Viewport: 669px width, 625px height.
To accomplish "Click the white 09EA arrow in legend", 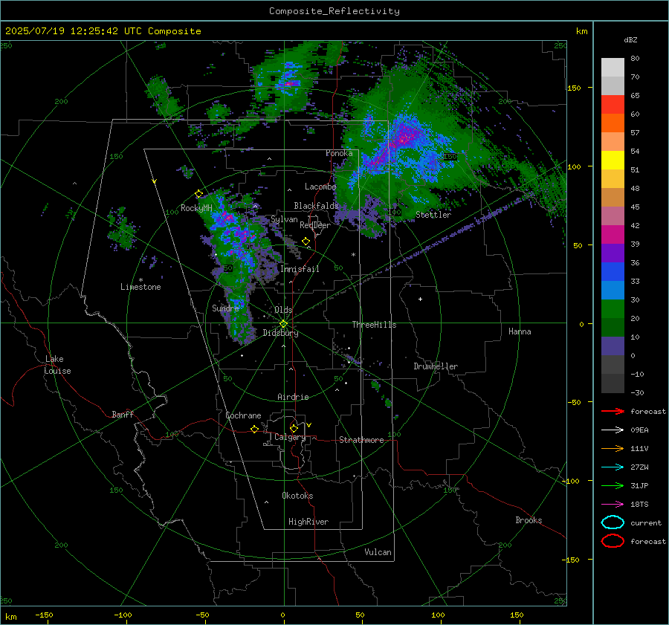I will click(613, 430).
